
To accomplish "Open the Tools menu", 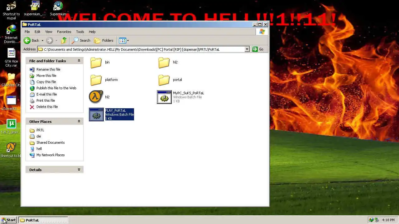I will [80, 32].
